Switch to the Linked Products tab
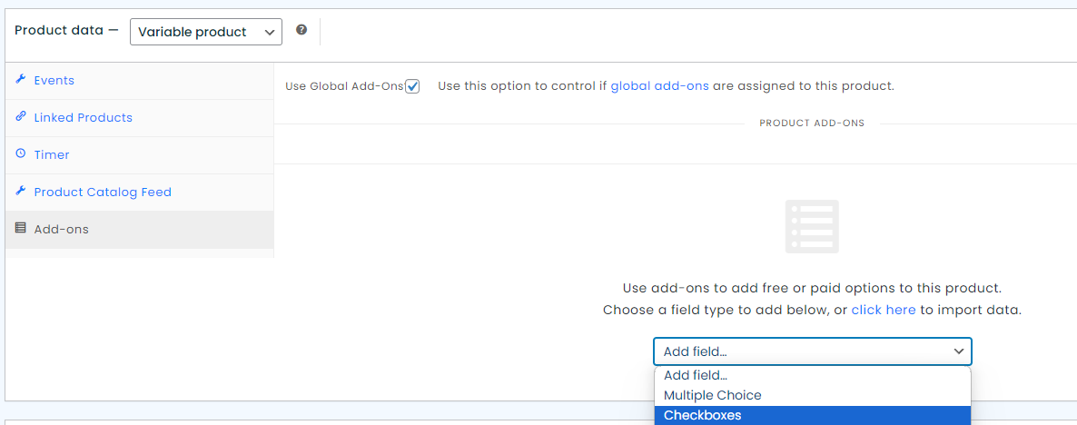This screenshot has height=425, width=1077. (84, 117)
